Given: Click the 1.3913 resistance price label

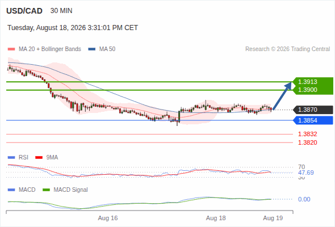Looking at the screenshot, I should tap(308, 82).
